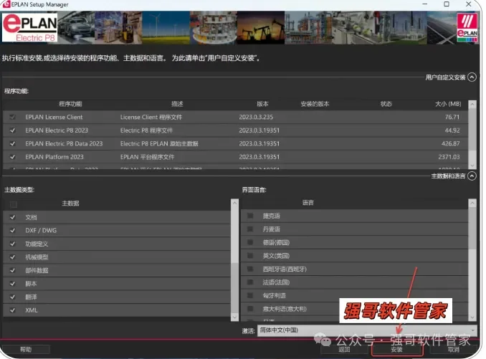This screenshot has width=486, height=359.
Task: Enable 捷克语 interface language
Action: (x=250, y=216)
